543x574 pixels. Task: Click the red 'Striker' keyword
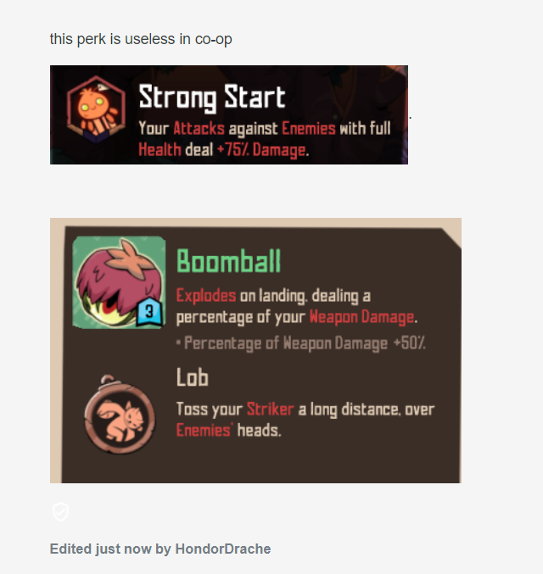coord(270,409)
